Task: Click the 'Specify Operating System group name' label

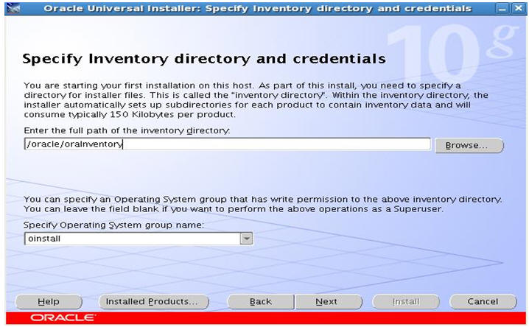Action: click(x=113, y=225)
